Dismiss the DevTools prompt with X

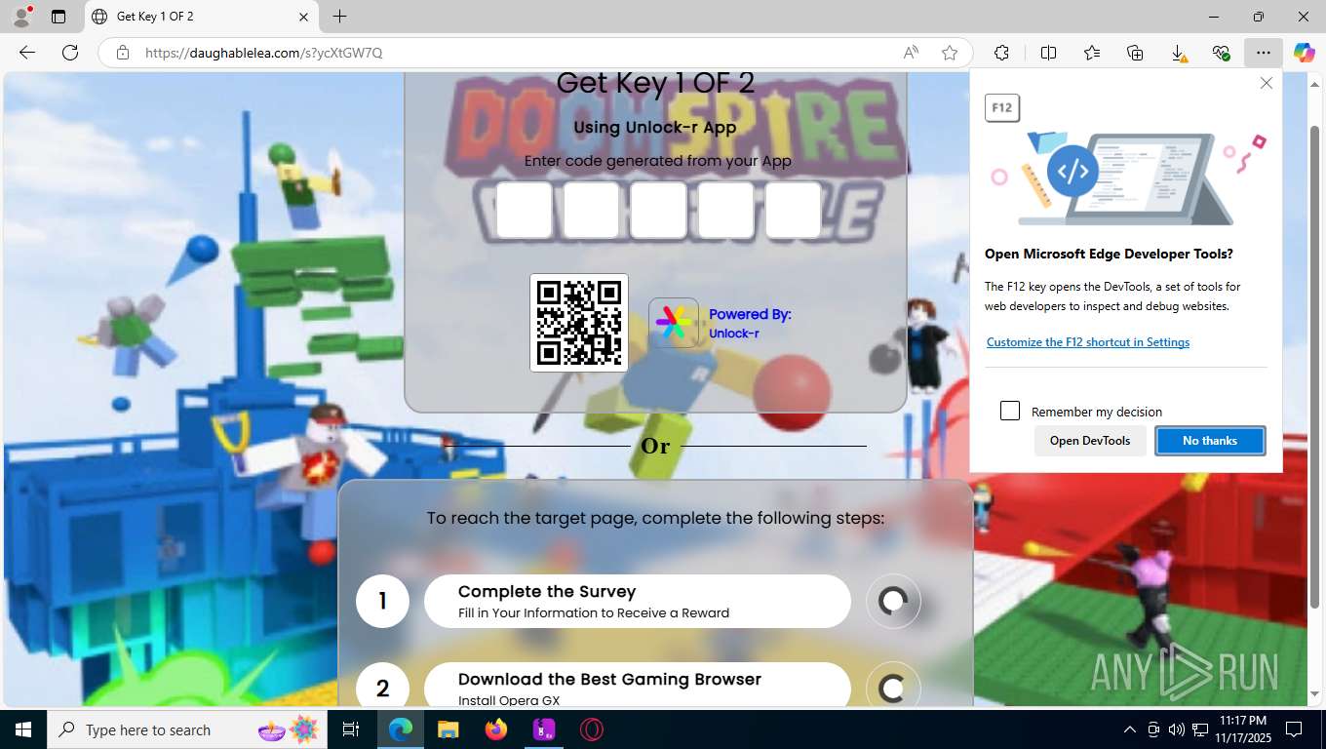tap(1267, 83)
